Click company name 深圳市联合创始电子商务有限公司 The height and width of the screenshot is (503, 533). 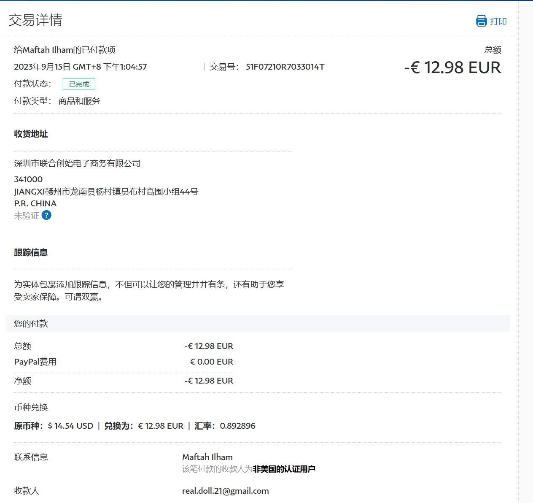tap(77, 163)
